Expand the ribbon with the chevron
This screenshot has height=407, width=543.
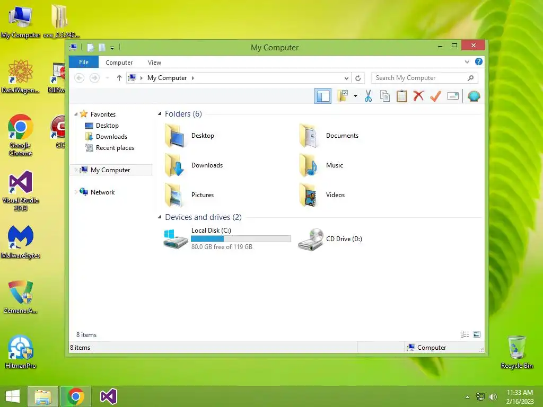pyautogui.click(x=467, y=61)
